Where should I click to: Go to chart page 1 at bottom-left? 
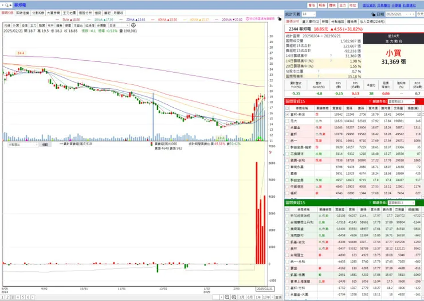pyautogui.click(x=2, y=297)
